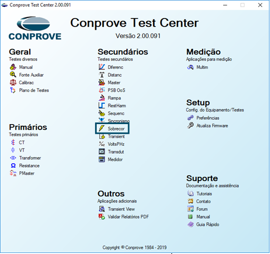Open the PSB OoS link
This screenshot has height=254, width=270.
pyautogui.click(x=116, y=90)
